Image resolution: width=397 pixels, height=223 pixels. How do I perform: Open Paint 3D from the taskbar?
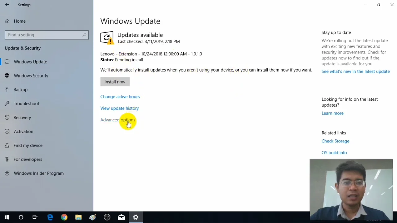tap(92, 217)
